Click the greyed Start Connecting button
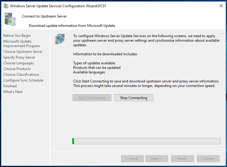227x167 pixels. (x=92, y=98)
